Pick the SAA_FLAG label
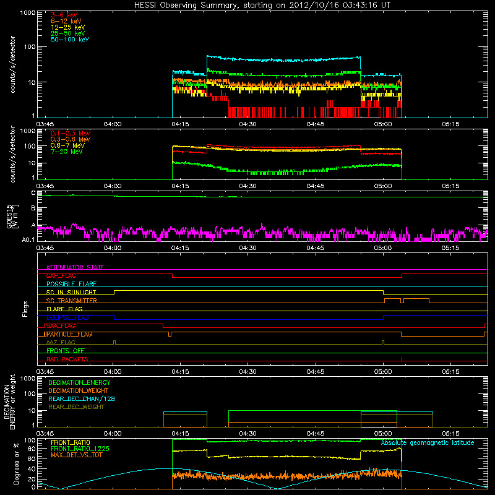The image size is (495, 495). coord(61,326)
